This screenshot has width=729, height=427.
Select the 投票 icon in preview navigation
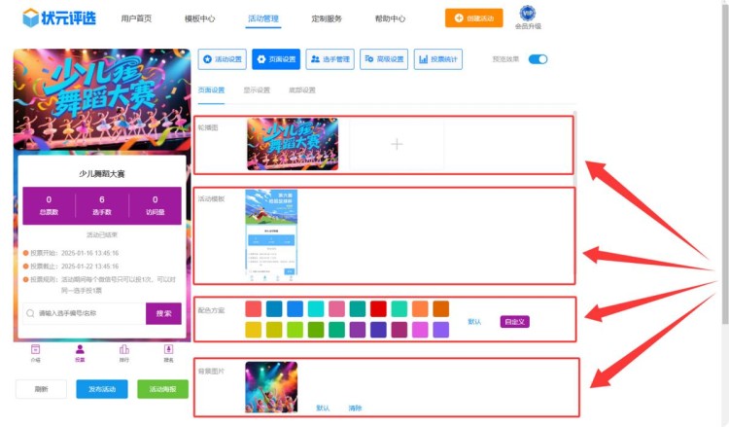pyautogui.click(x=80, y=352)
